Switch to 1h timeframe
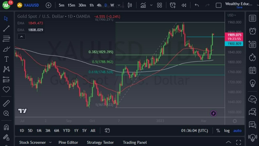The height and width of the screenshot is (146, 259). (92, 5)
